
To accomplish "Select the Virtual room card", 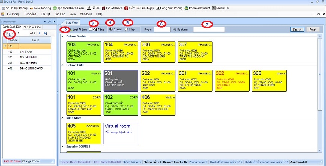I will click(121, 133).
